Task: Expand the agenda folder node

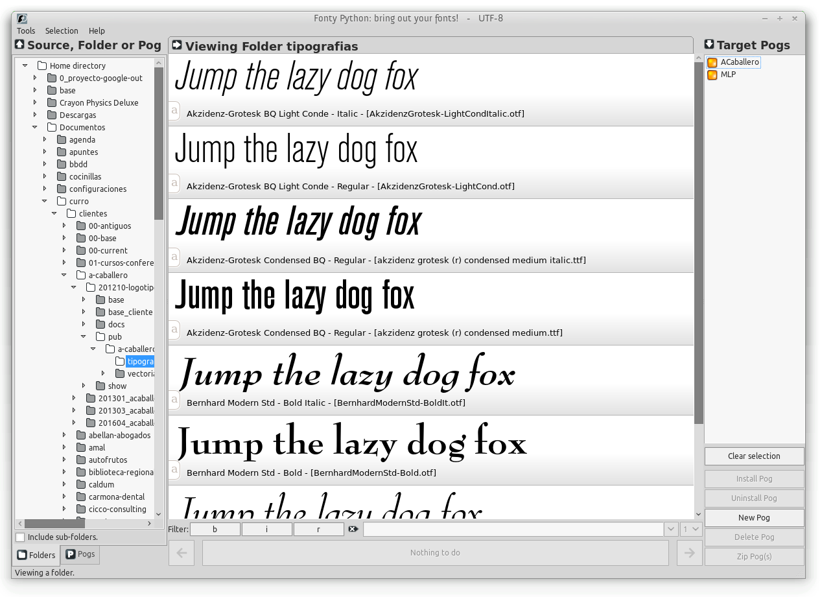Action: coord(45,140)
